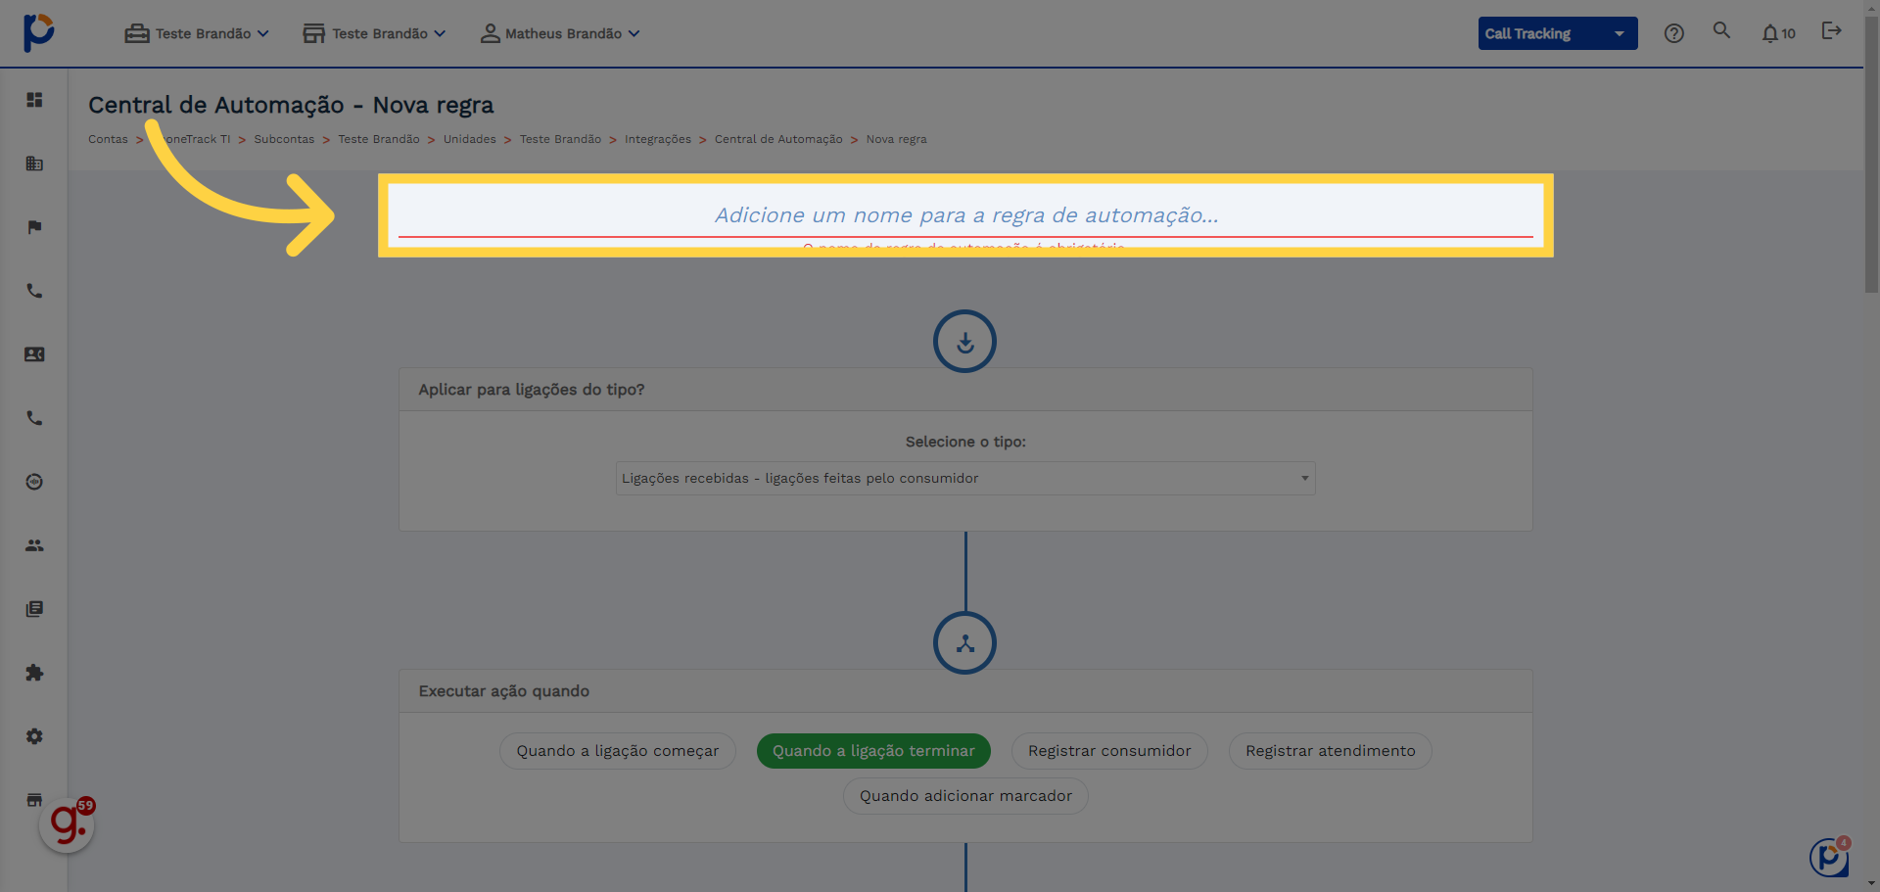Select Quando a ligação começar trigger

point(618,751)
